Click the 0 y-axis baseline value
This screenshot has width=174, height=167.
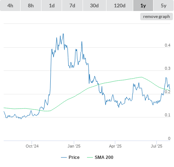[x=169, y=138]
